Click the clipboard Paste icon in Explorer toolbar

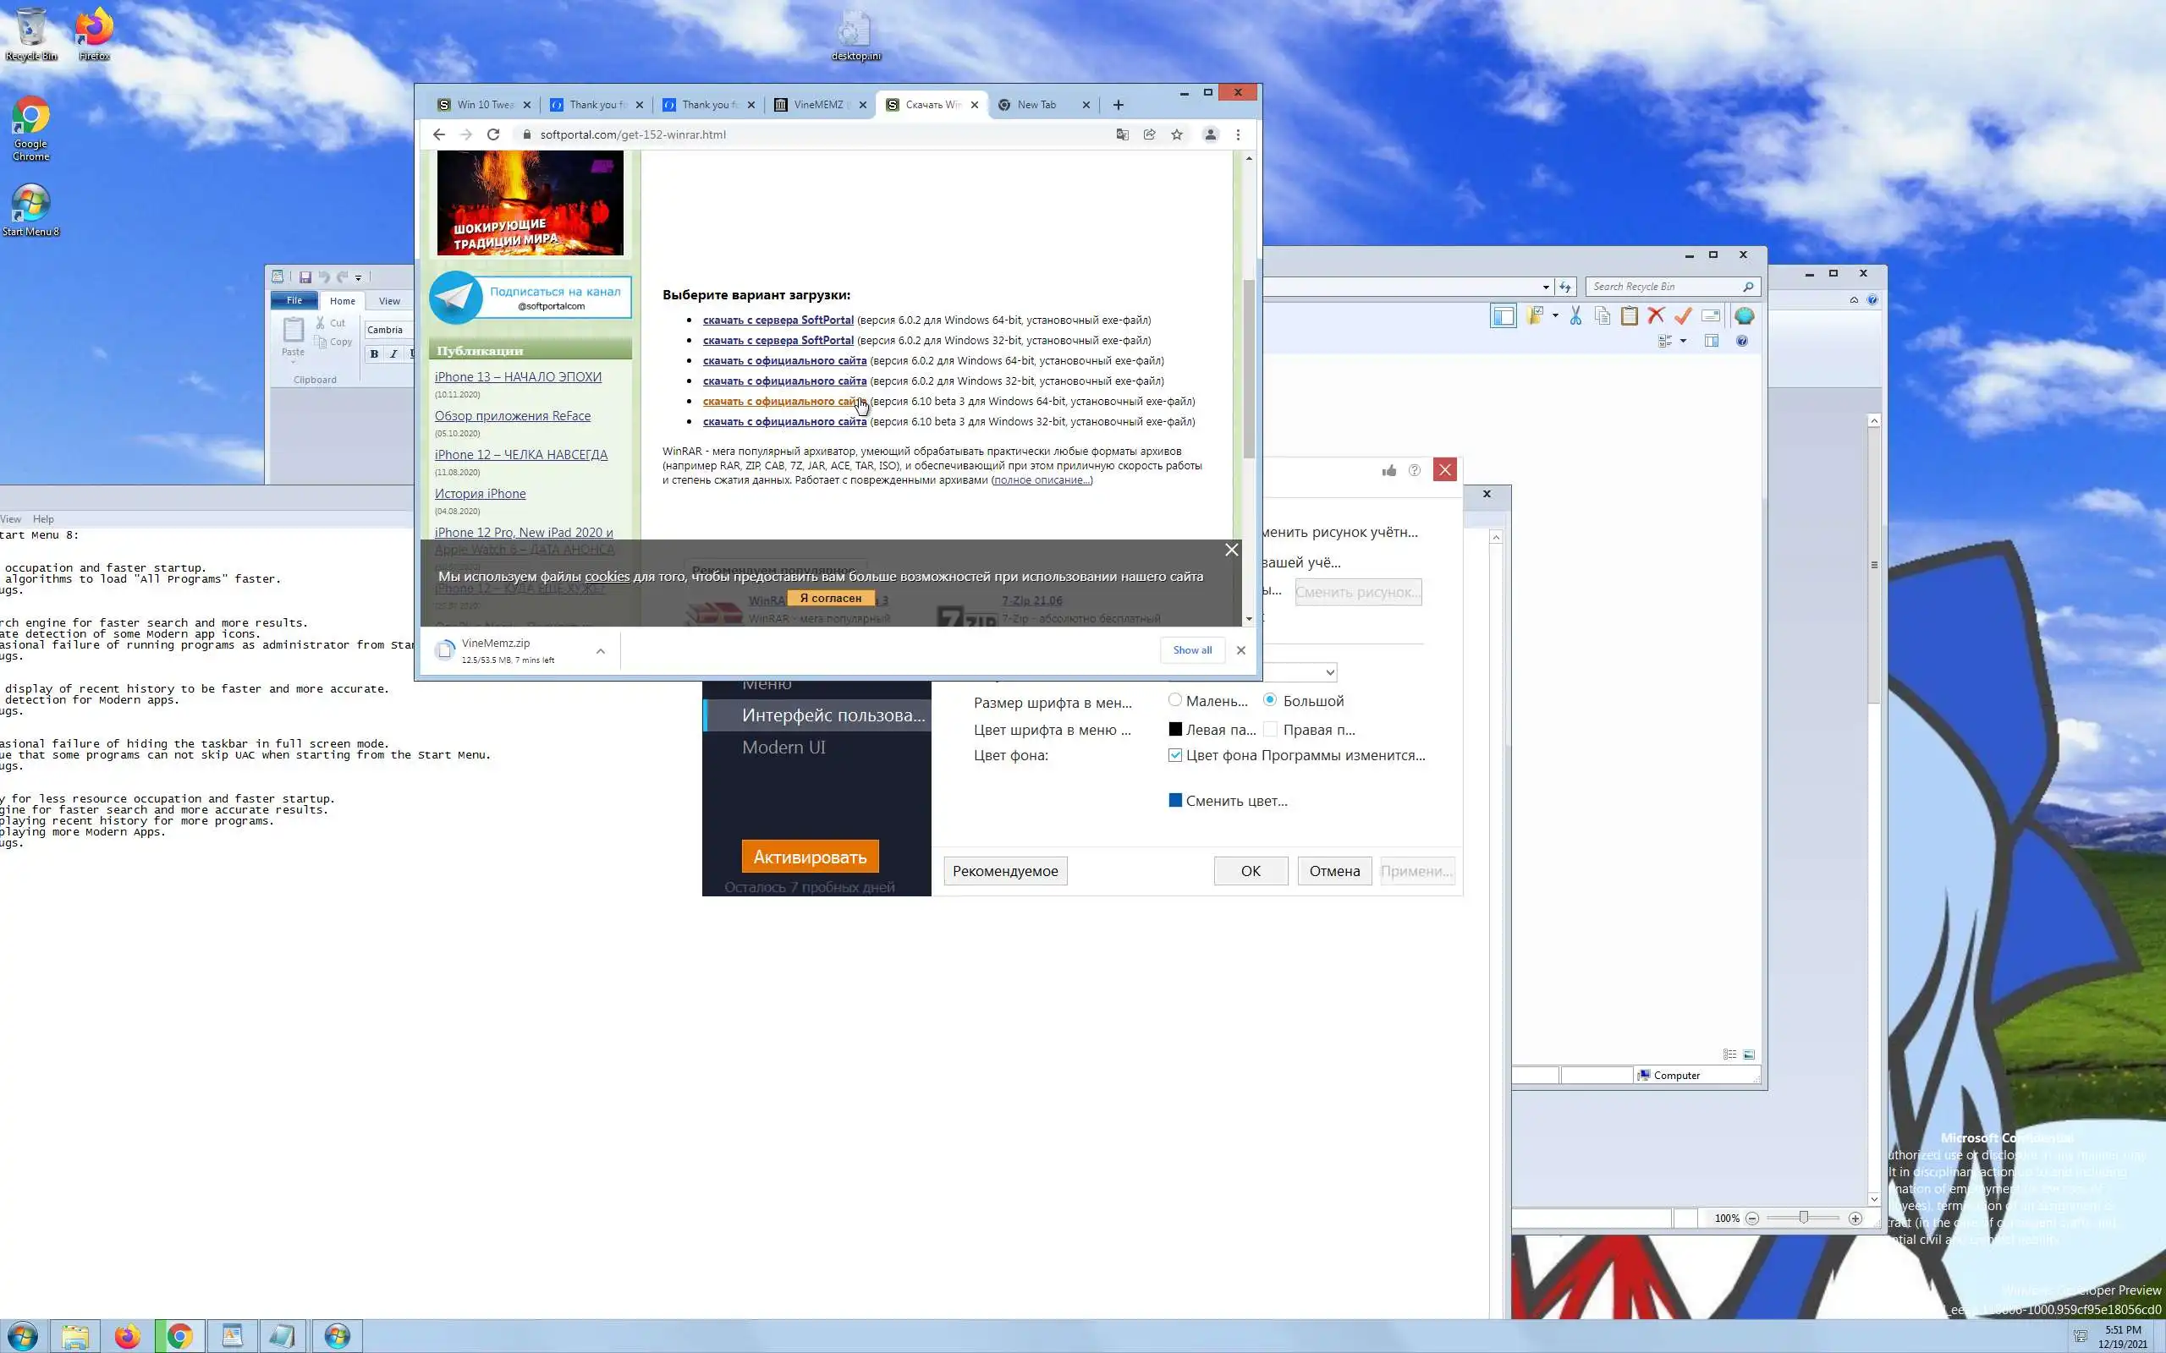(x=1629, y=316)
